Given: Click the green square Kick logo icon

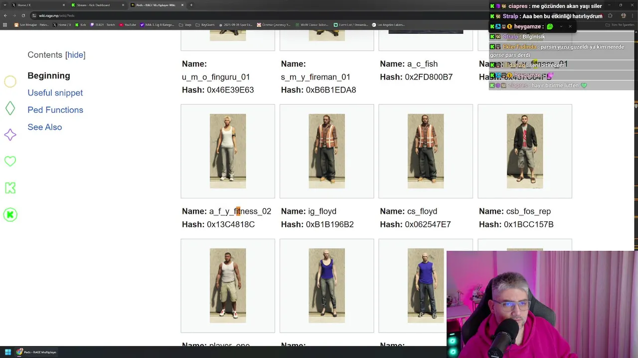Looking at the screenshot, I should [10, 188].
